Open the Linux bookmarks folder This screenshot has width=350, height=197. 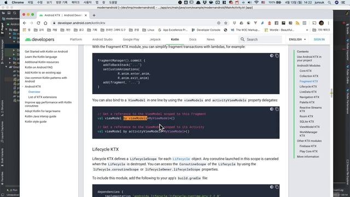click(x=148, y=30)
